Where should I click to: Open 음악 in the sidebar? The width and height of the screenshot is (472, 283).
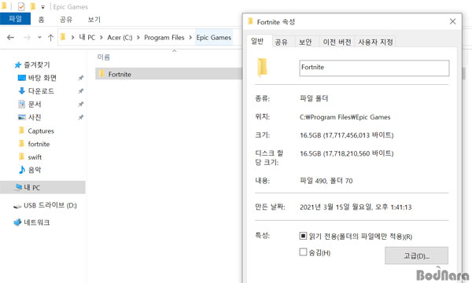click(x=30, y=170)
